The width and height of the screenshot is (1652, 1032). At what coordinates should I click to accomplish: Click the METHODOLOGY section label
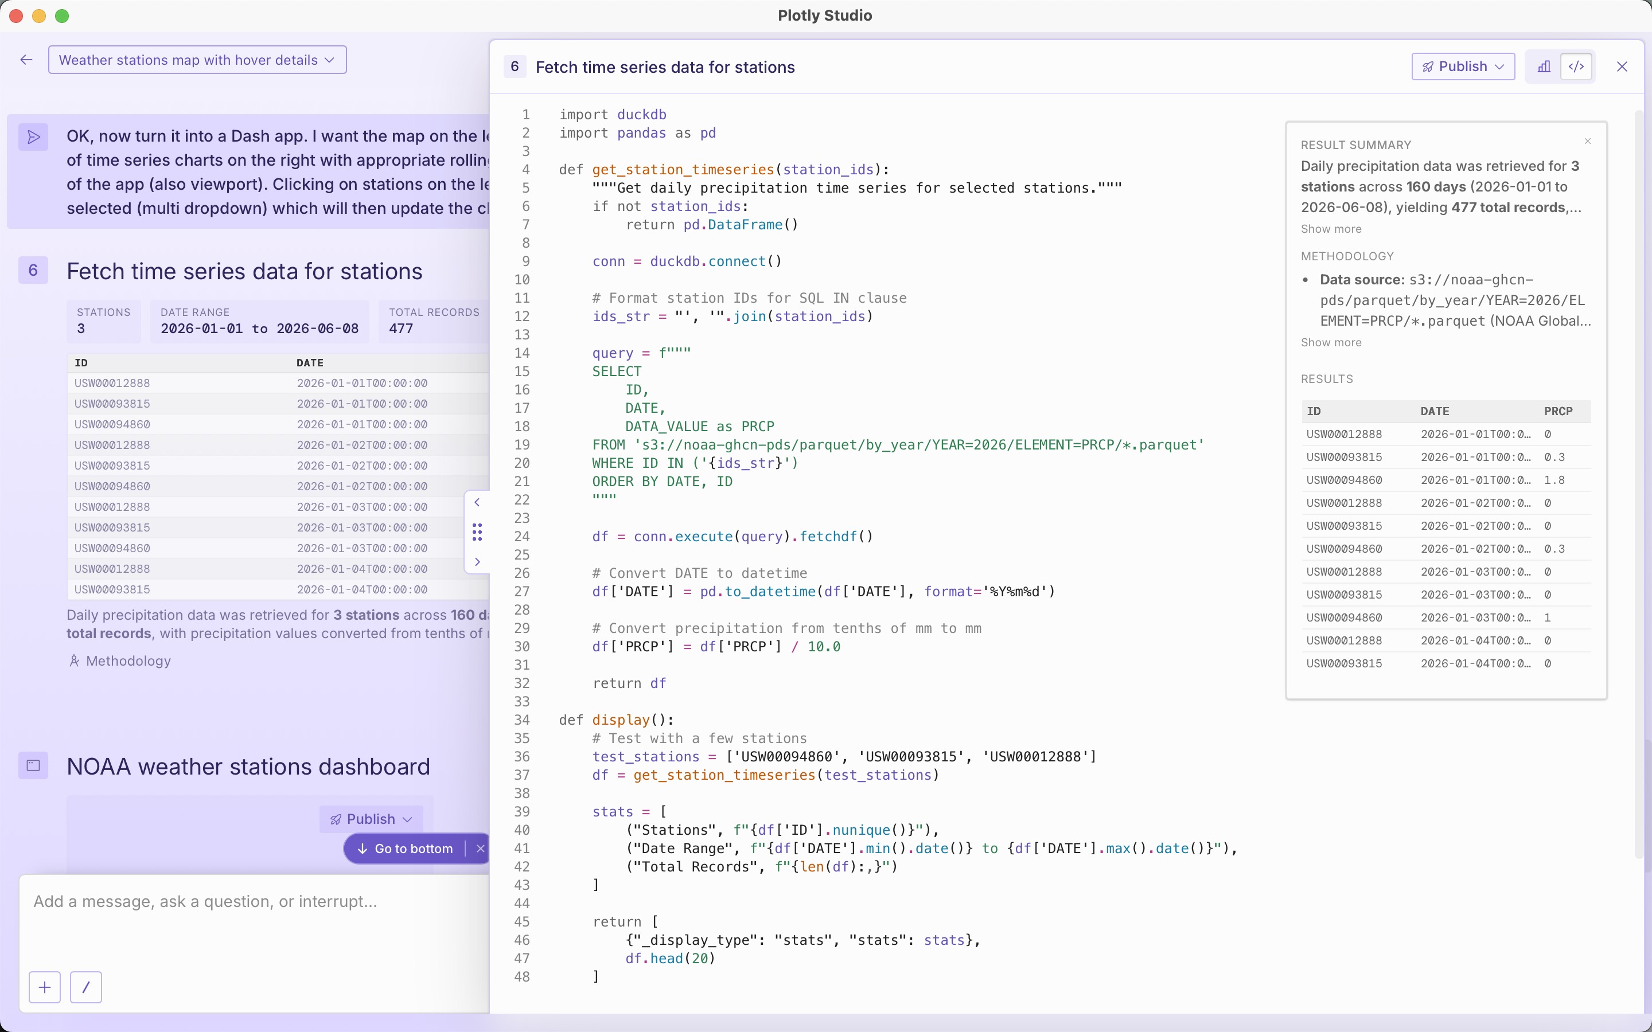1347,256
